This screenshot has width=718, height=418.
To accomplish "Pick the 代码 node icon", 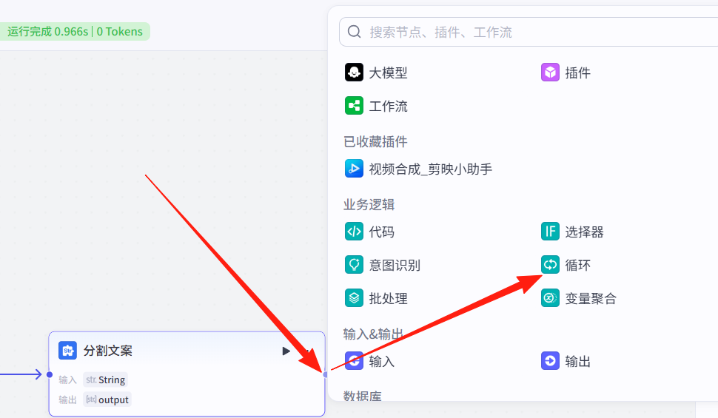I will click(x=354, y=232).
